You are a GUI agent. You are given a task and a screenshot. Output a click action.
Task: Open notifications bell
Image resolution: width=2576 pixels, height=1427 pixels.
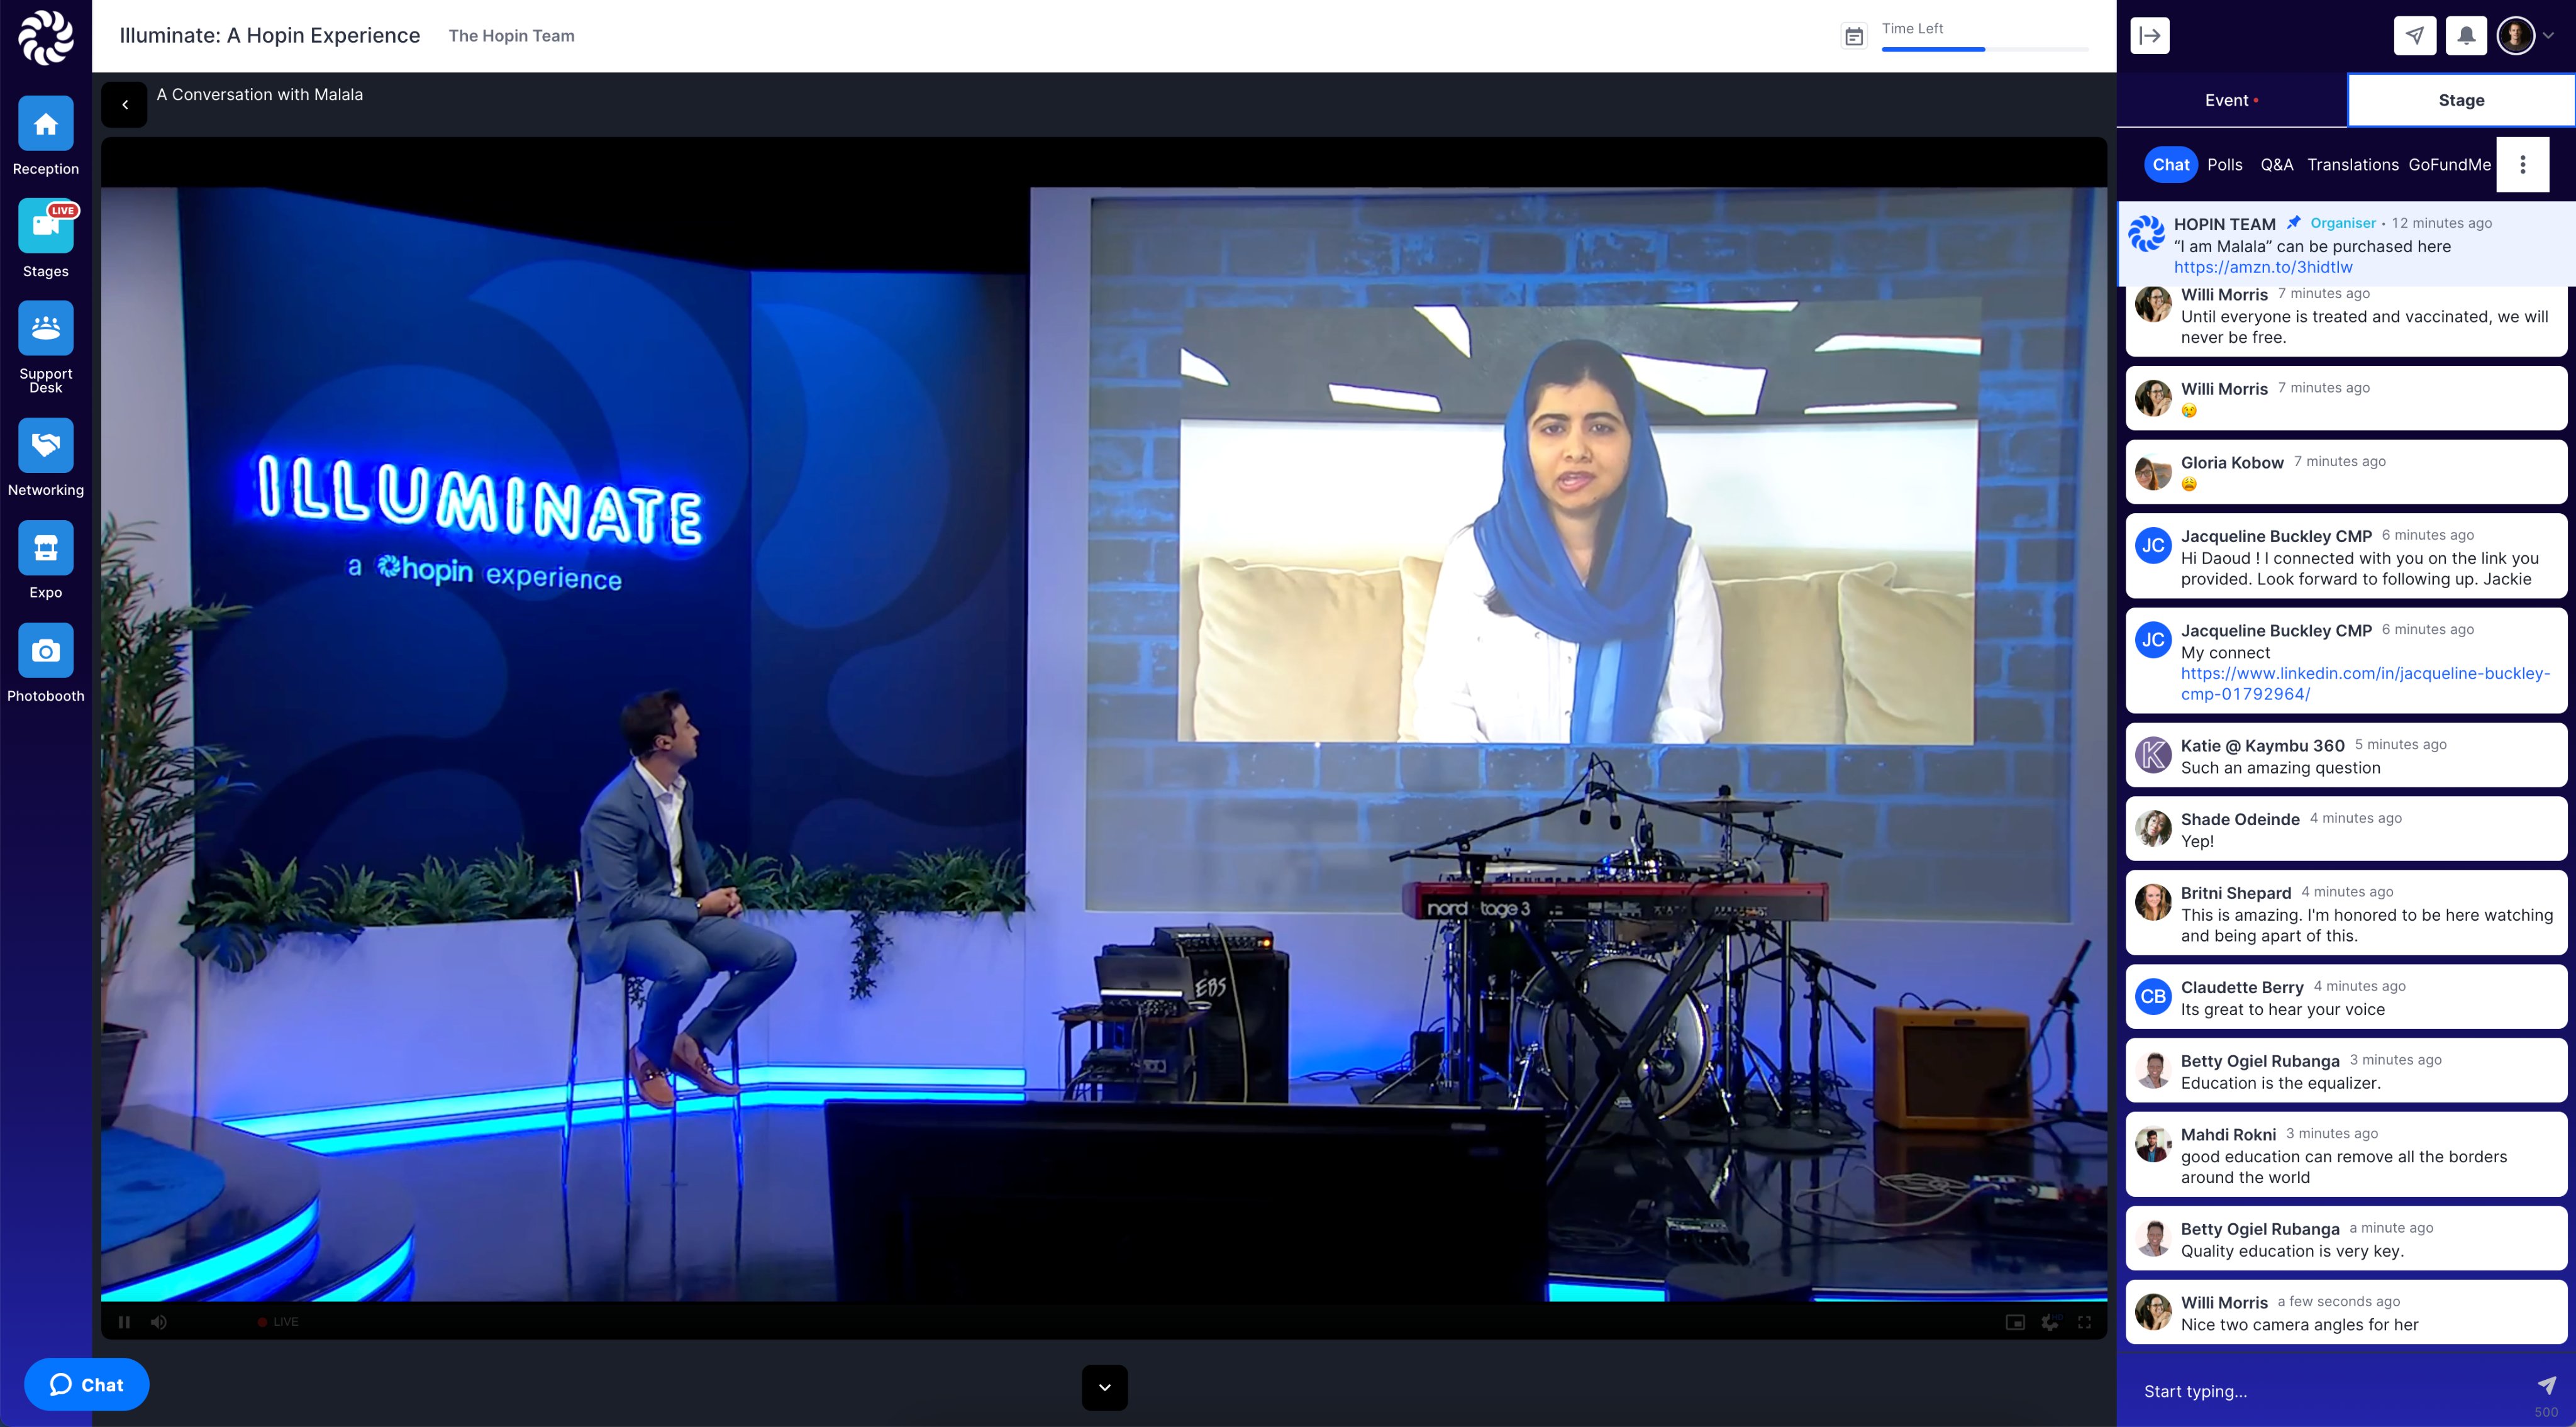2466,36
